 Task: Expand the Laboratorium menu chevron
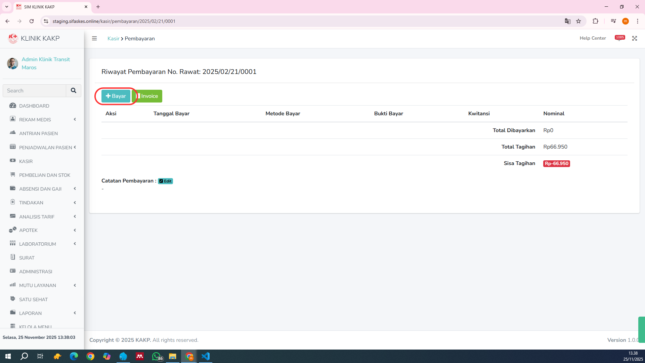(75, 244)
